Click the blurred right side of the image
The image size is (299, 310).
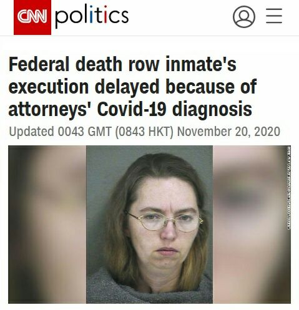click(x=250, y=225)
